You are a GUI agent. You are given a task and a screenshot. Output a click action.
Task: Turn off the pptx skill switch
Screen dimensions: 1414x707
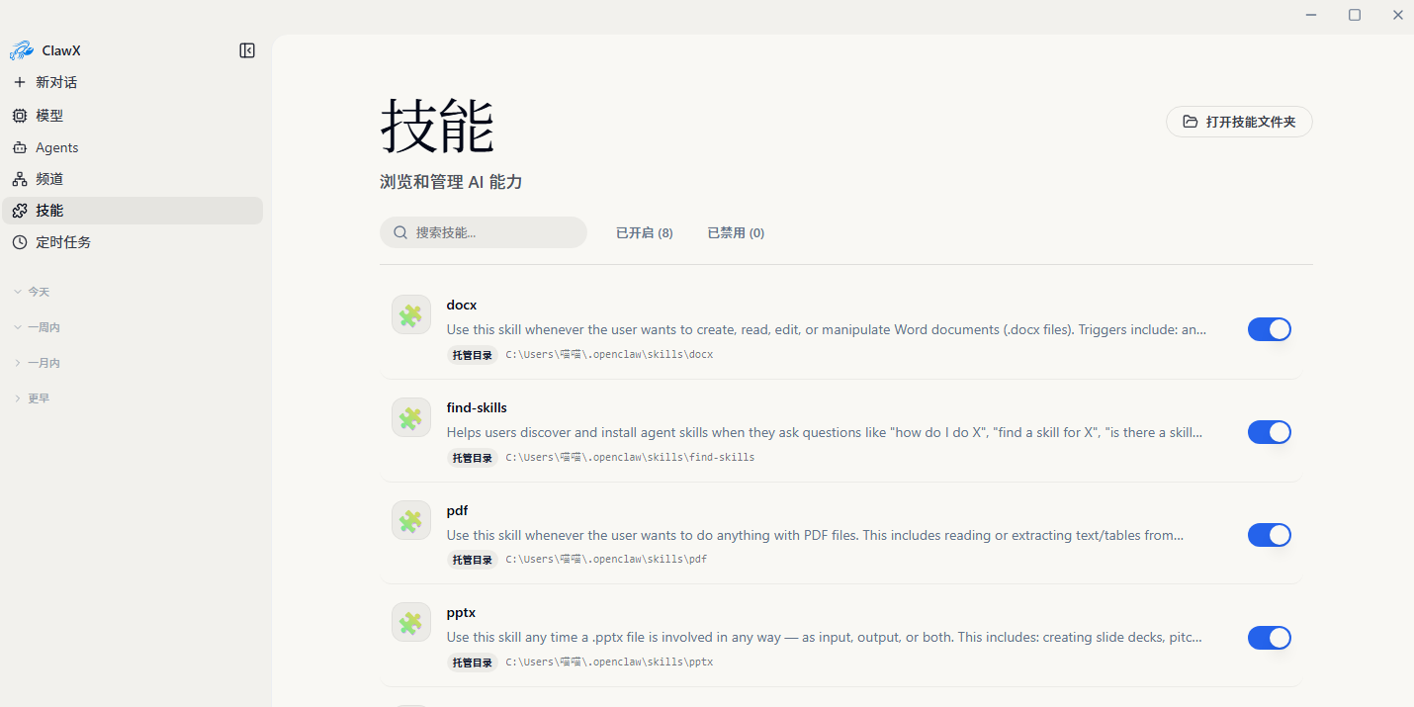pyautogui.click(x=1270, y=638)
